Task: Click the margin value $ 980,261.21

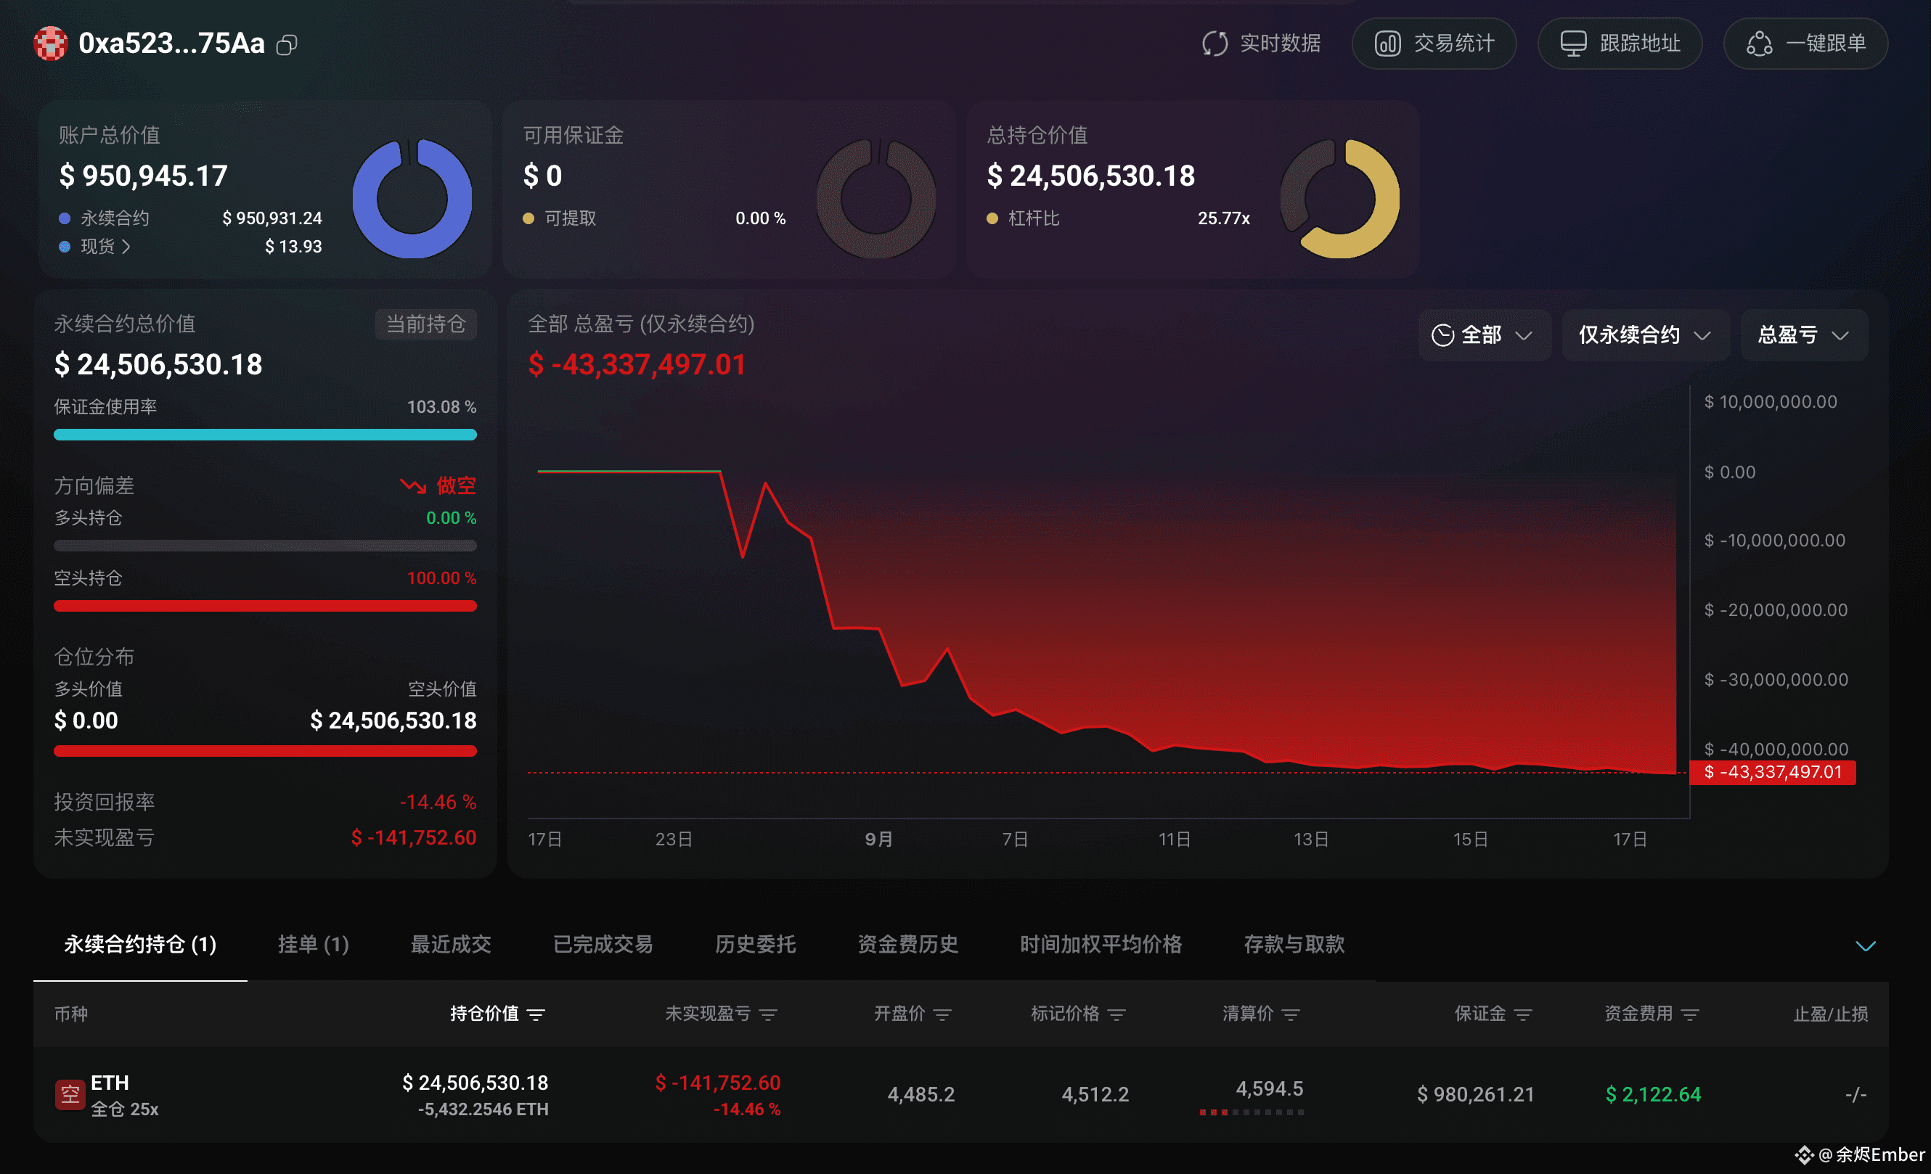Action: tap(1475, 1094)
